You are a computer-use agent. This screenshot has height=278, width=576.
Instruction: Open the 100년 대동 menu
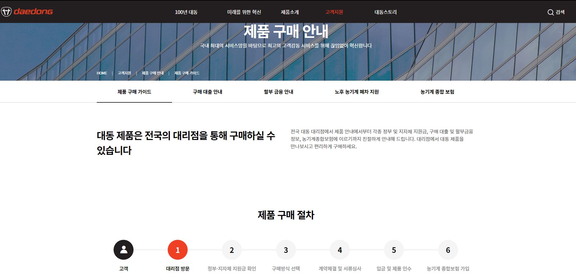186,12
